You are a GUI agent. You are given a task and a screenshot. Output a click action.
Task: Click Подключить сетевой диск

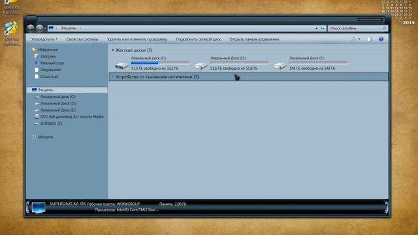[198, 39]
